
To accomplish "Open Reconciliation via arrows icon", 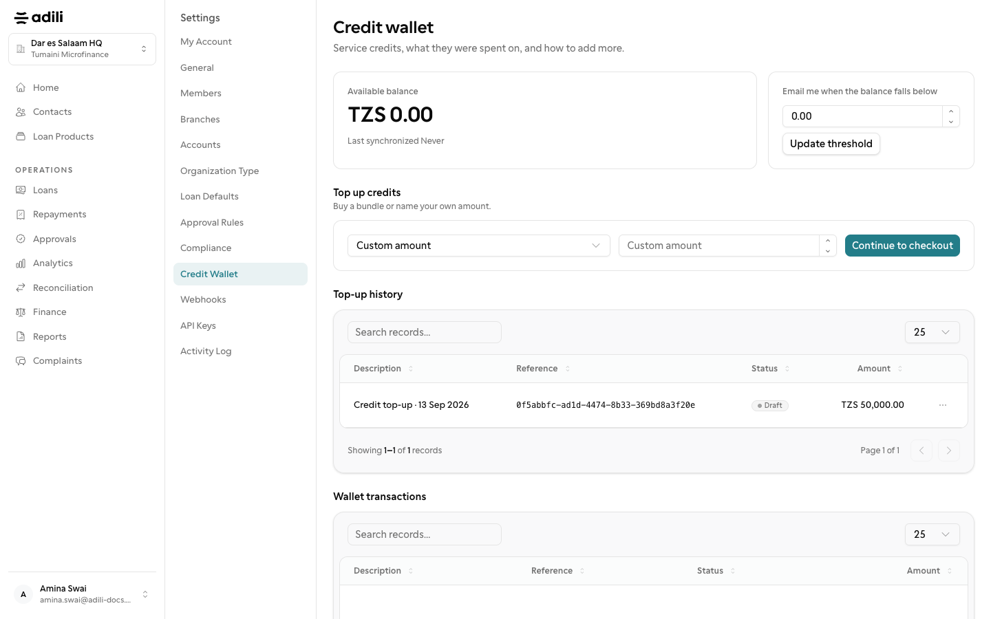I will point(21,287).
